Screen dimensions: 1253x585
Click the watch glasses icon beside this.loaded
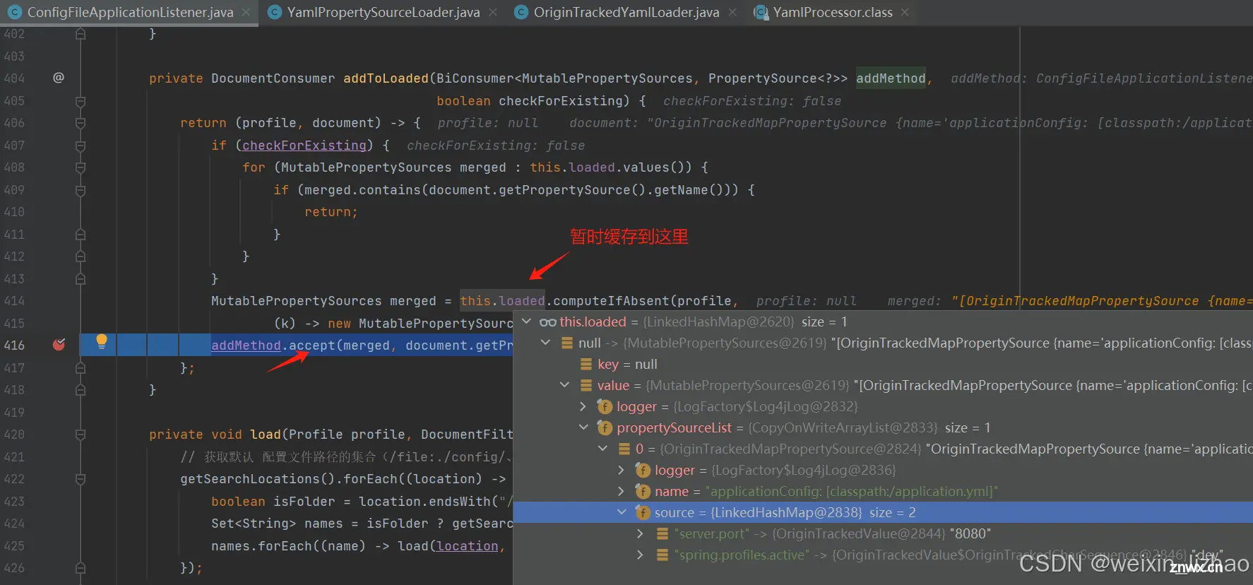coord(547,322)
